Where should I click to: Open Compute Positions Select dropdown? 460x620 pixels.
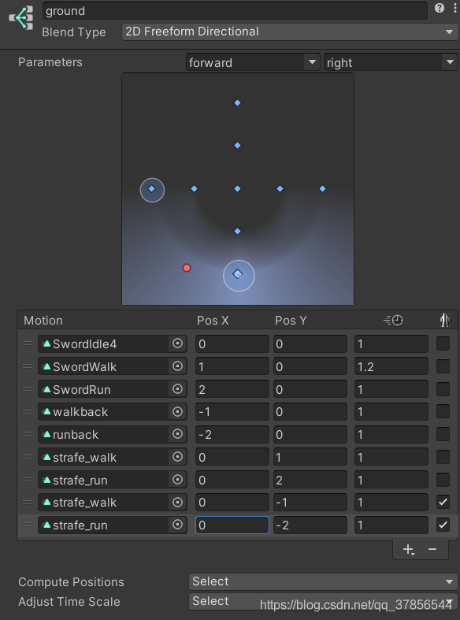pyautogui.click(x=323, y=581)
